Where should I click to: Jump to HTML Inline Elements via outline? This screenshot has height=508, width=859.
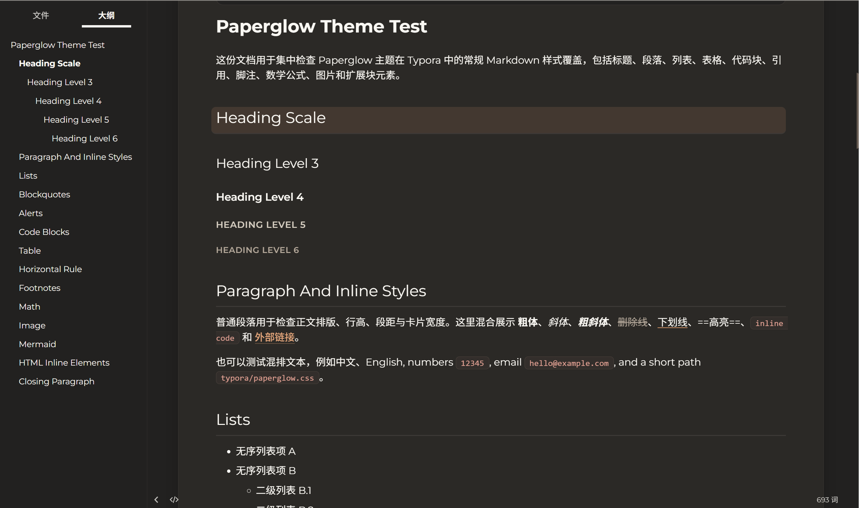64,362
